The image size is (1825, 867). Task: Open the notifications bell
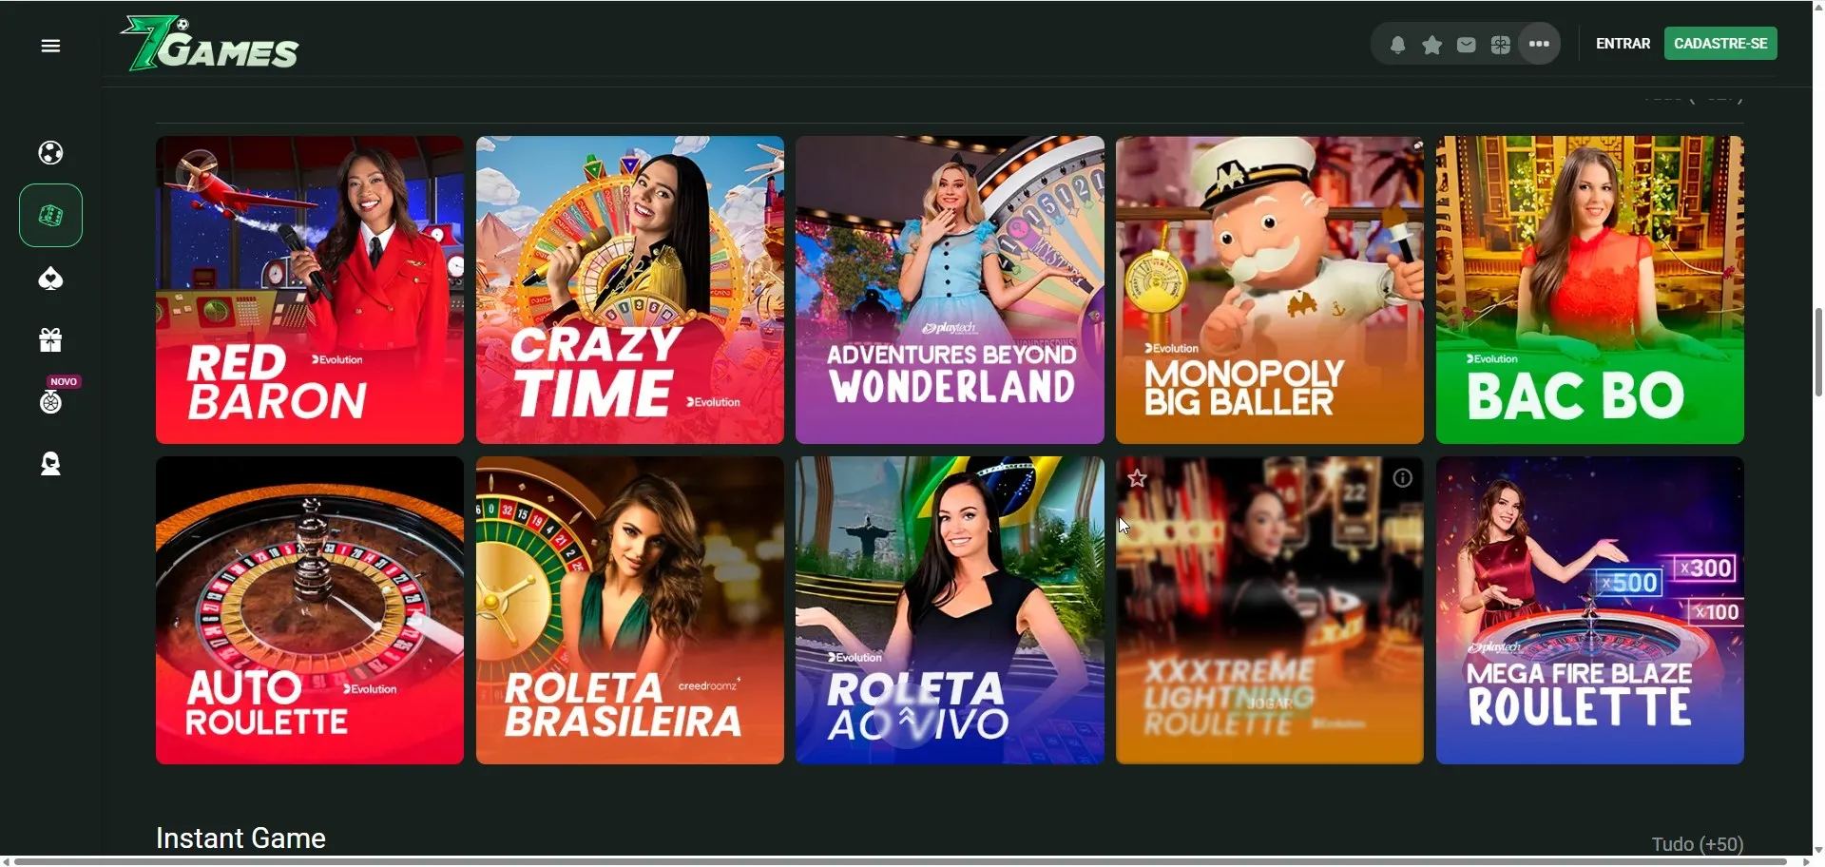(1397, 45)
